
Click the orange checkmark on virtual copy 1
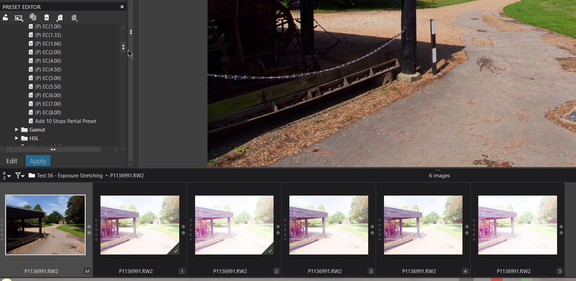(176, 251)
